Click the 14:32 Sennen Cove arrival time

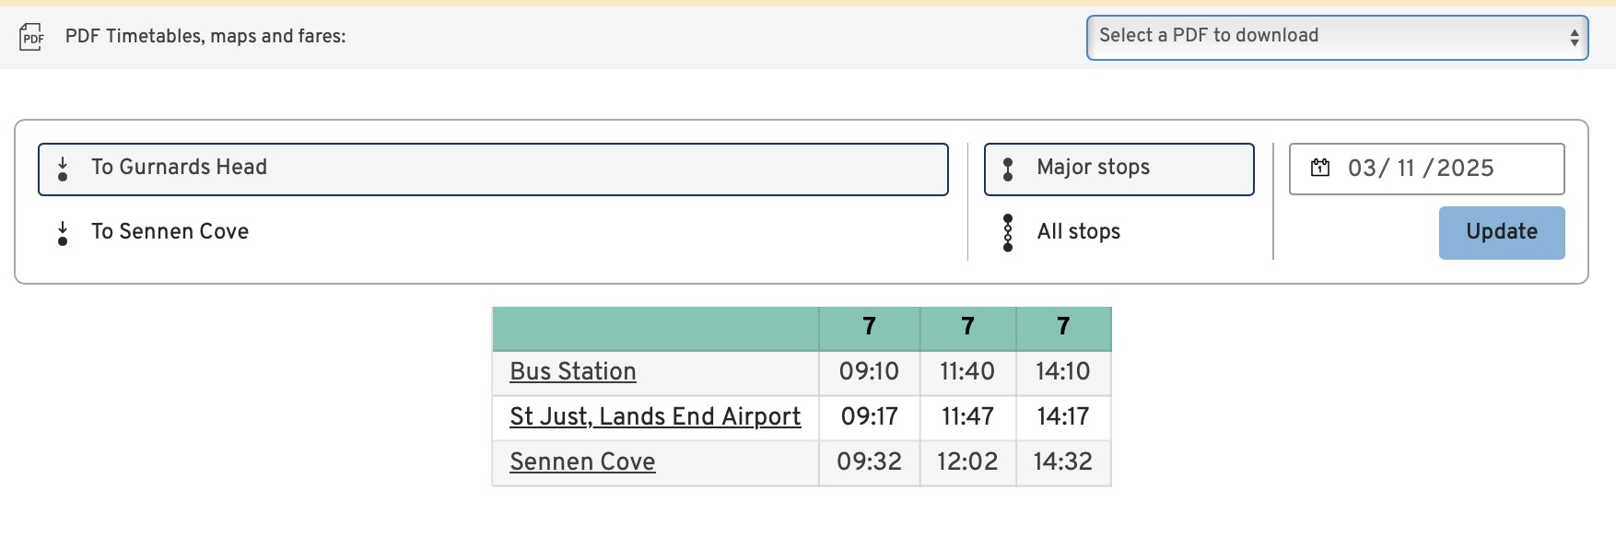[1063, 462]
